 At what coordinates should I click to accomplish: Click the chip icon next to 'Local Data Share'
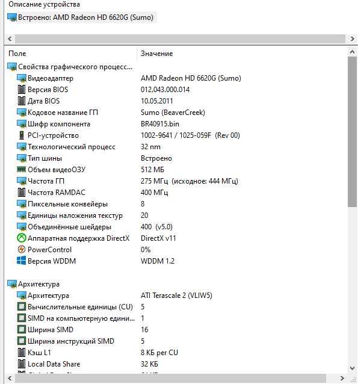22,364
